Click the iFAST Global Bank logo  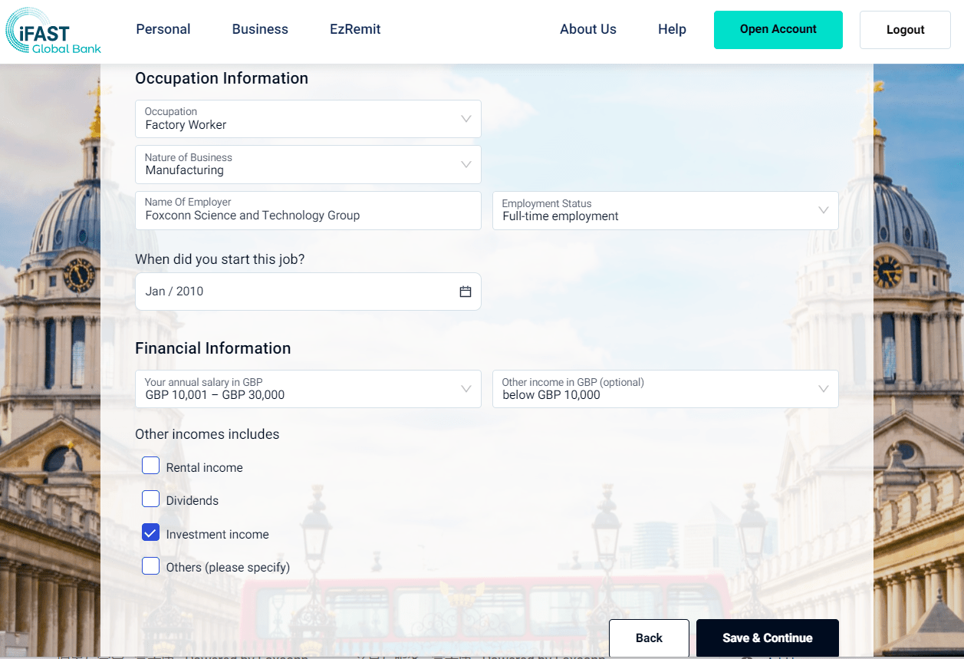point(53,31)
